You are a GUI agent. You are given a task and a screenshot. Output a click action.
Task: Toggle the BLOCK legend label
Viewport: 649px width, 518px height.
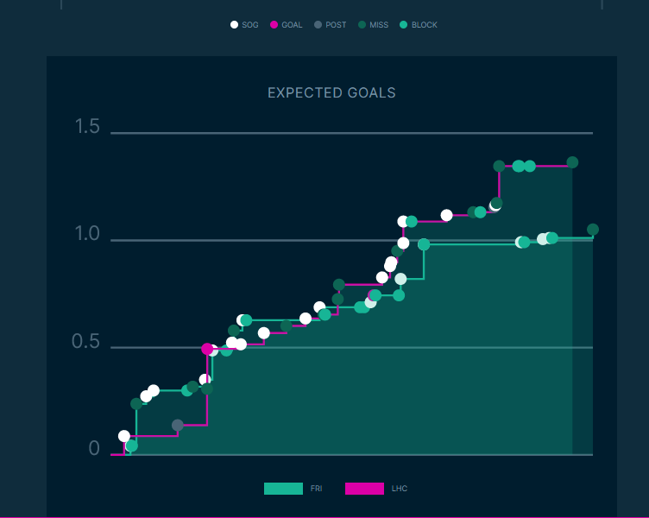[x=425, y=25]
